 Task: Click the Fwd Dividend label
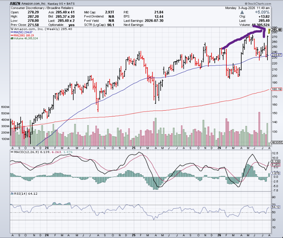(x=94, y=16)
